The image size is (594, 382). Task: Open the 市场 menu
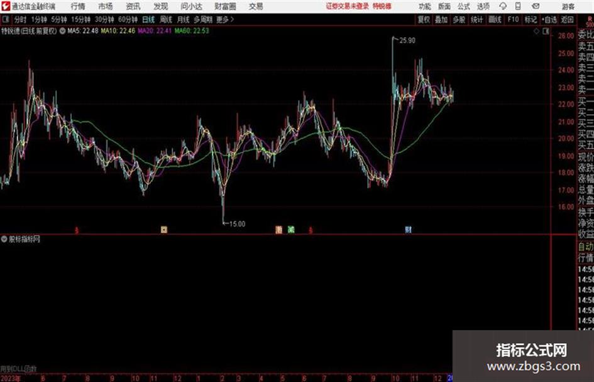tap(106, 6)
